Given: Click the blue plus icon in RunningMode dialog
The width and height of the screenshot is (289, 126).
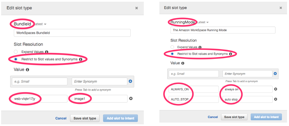Looking at the screenshot, I should click(275, 74).
